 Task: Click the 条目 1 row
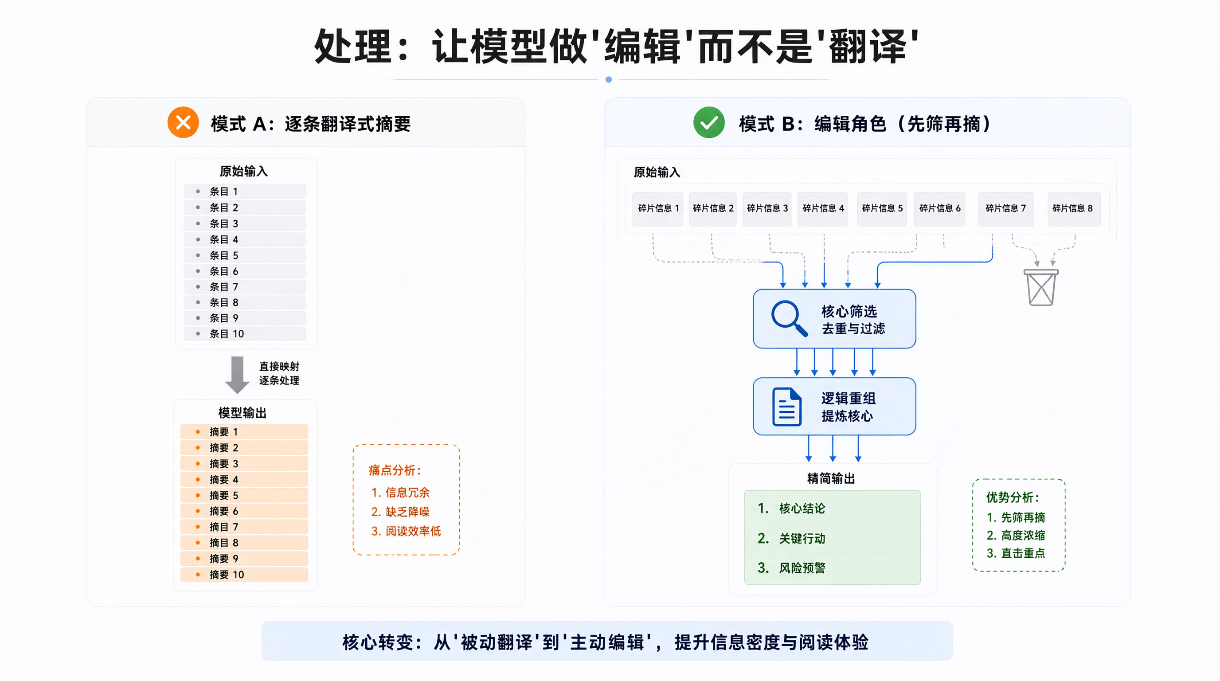(x=245, y=192)
